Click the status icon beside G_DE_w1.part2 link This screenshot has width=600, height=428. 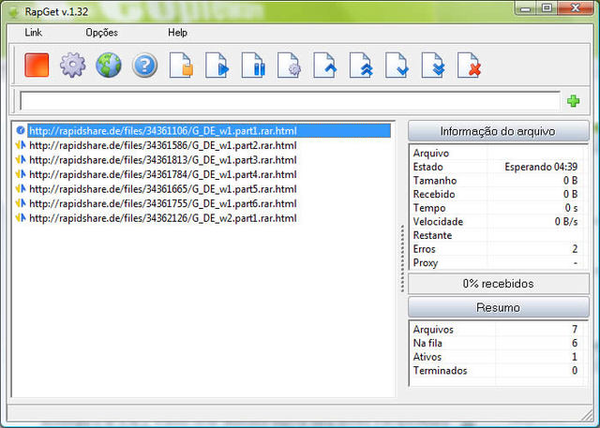(x=21, y=145)
